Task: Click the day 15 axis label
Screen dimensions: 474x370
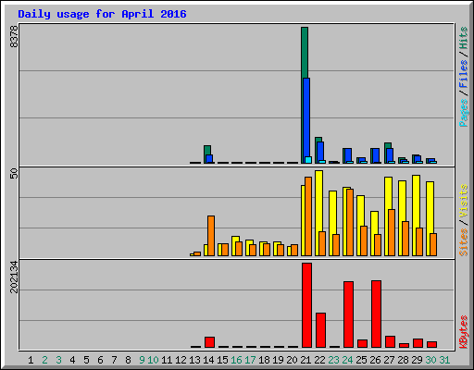Action: click(222, 360)
